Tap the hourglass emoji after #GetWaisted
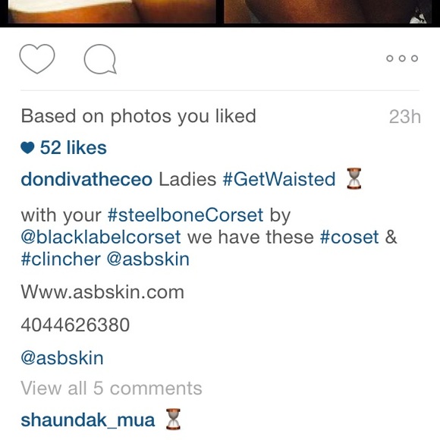 tap(354, 178)
